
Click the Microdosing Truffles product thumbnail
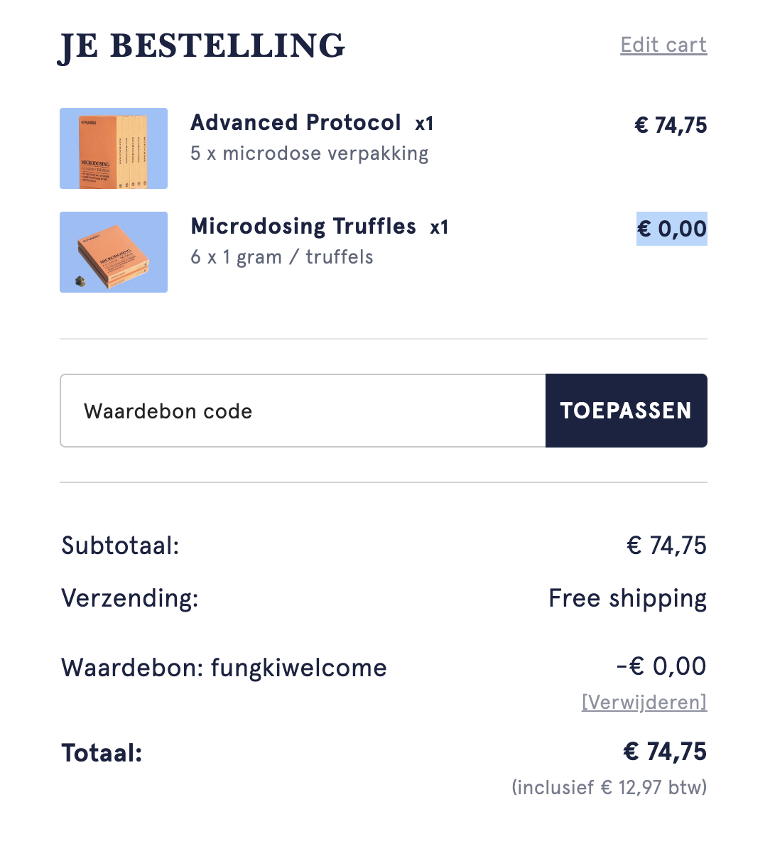114,252
